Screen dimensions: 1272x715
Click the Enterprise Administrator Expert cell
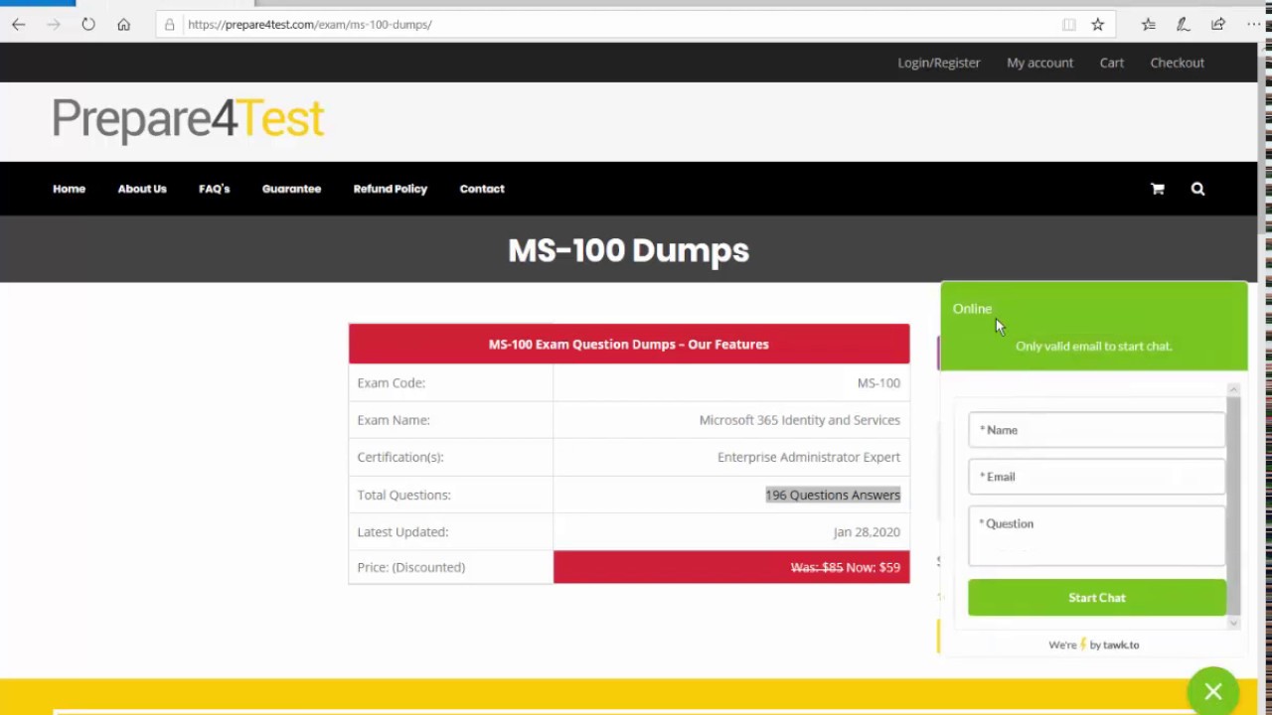click(x=731, y=458)
